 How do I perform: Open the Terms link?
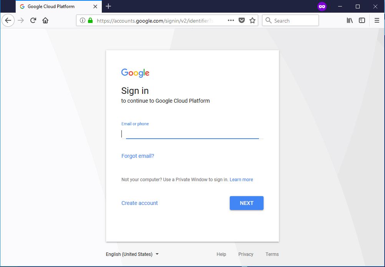[272, 254]
